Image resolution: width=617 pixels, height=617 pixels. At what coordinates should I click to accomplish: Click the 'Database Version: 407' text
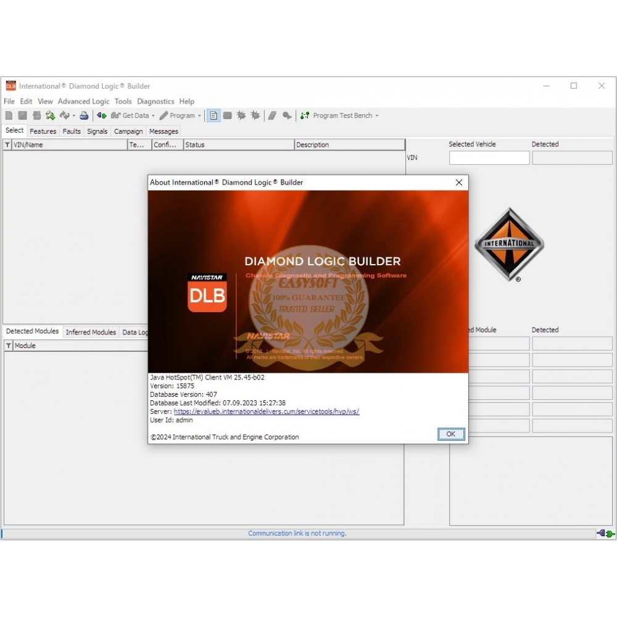tap(183, 394)
